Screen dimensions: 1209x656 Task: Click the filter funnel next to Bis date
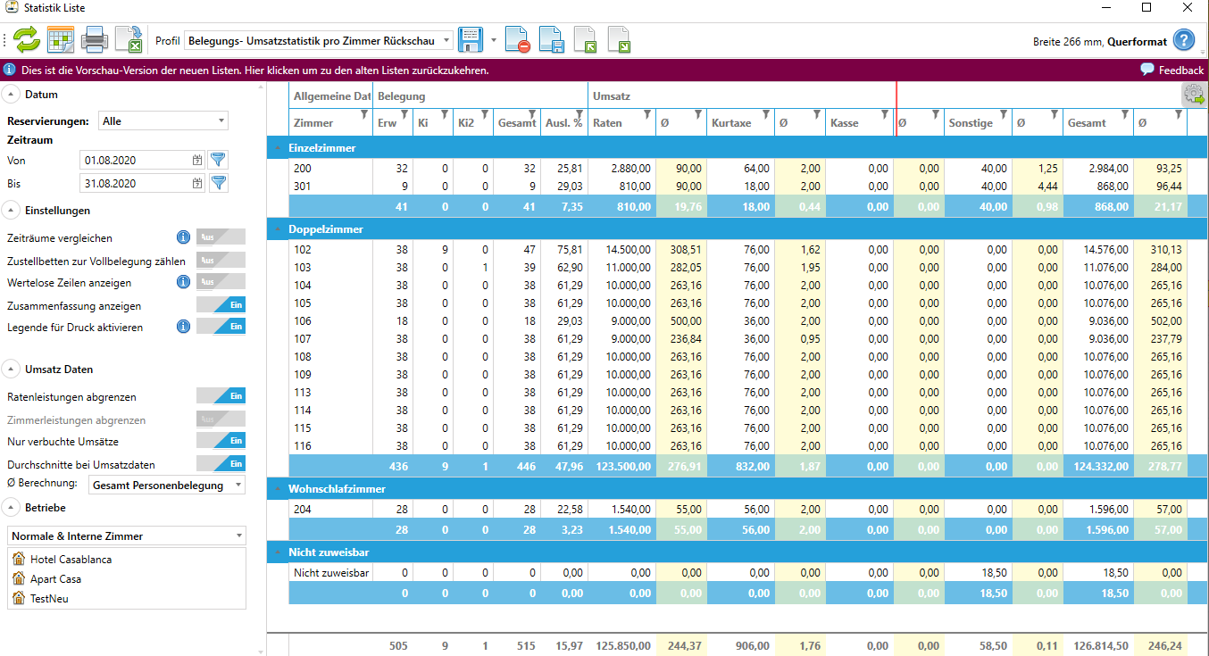pos(218,183)
